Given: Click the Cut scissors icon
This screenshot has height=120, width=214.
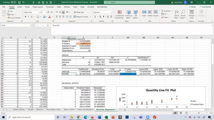Looking at the screenshot, I should pyautogui.click(x=8, y=11).
